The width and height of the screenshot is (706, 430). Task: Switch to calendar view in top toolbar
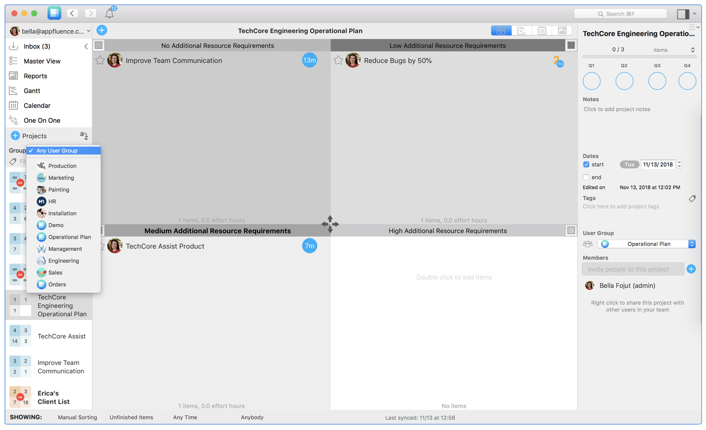coord(542,30)
